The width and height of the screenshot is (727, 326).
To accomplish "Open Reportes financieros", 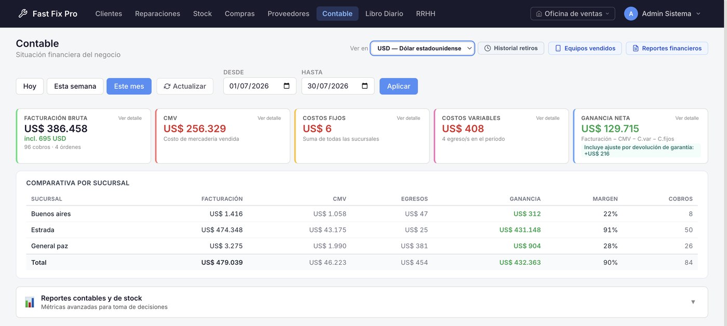I will pos(667,48).
